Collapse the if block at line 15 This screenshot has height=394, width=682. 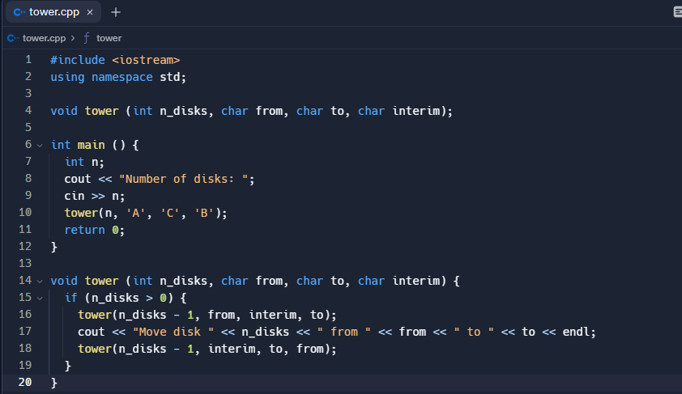(40, 299)
